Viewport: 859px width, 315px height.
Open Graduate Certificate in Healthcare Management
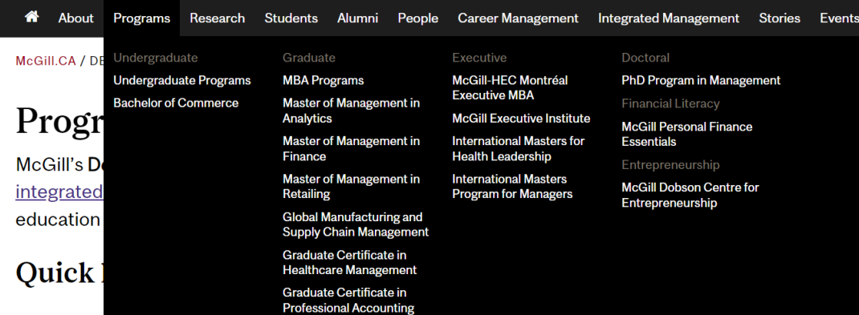point(349,263)
